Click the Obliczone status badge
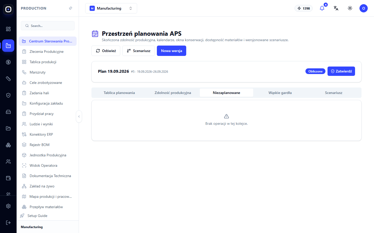Screen dimensions: 374x233 coord(315,71)
